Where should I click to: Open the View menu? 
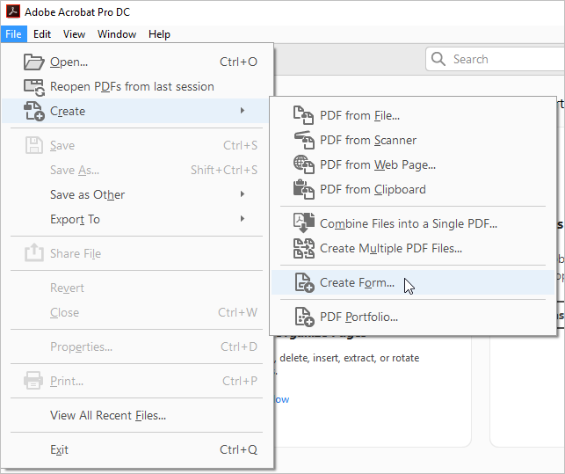click(x=74, y=34)
